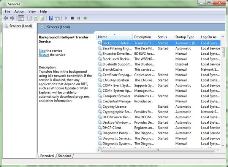The image size is (228, 167).
Task: Click gear icon beside DHCP Client
Action: pyautogui.click(x=100, y=128)
